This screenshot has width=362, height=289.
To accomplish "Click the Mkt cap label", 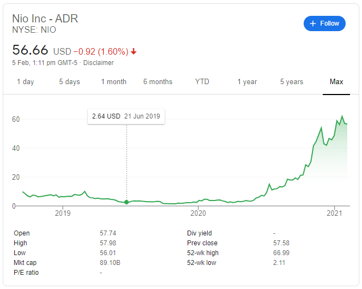I will [25, 263].
